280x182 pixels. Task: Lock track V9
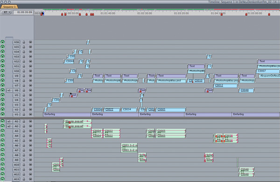pyautogui.click(x=24, y=76)
